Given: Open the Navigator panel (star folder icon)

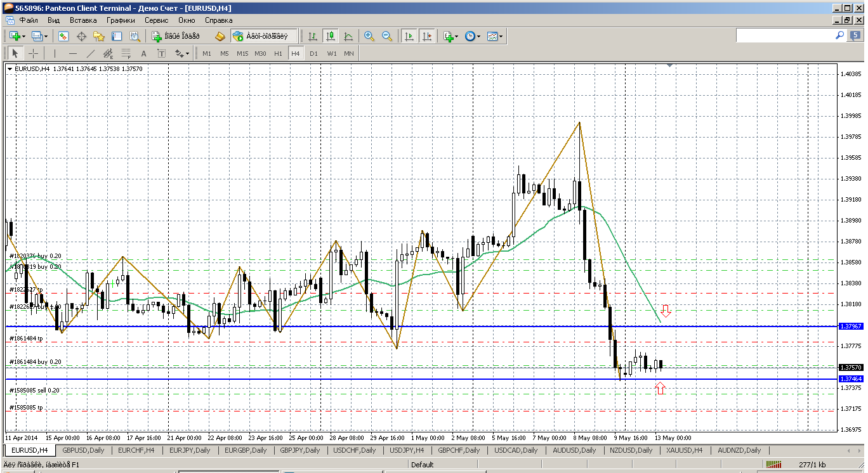Looking at the screenshot, I should pyautogui.click(x=99, y=36).
